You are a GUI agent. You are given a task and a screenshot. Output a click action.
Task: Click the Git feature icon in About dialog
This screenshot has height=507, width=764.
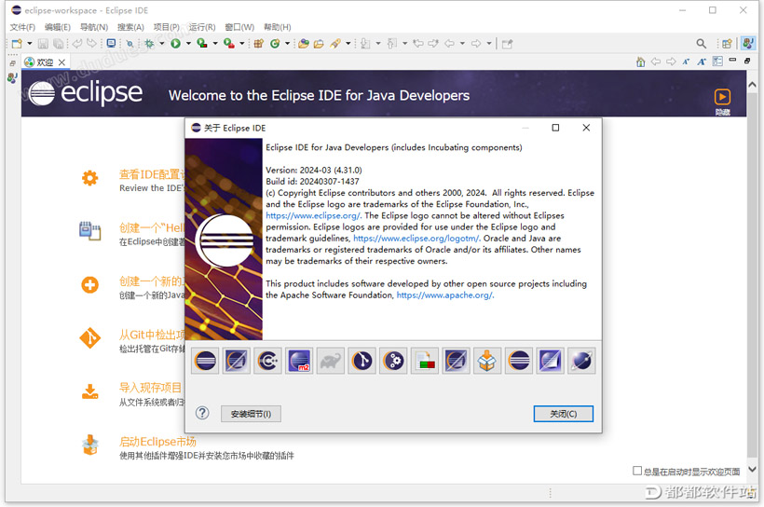[x=362, y=362]
